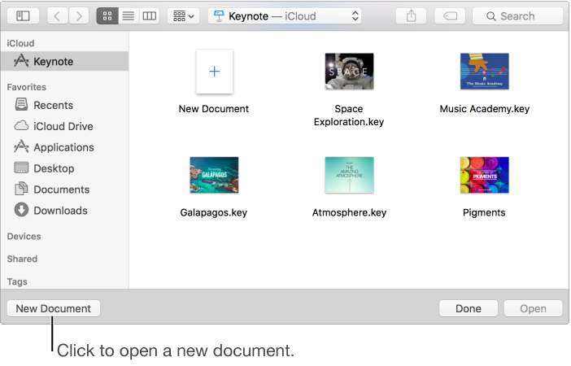Go back with the left chevron button
This screenshot has height=366, width=571.
pyautogui.click(x=57, y=16)
